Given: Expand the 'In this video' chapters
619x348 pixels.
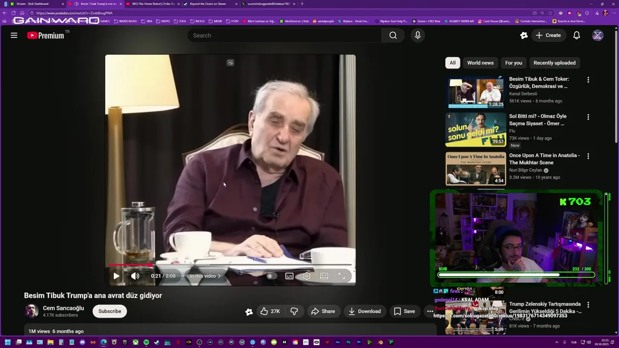Looking at the screenshot, I should pos(206,276).
